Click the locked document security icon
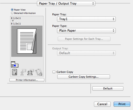The width and height of the screenshot is (133, 110). coord(39,72)
